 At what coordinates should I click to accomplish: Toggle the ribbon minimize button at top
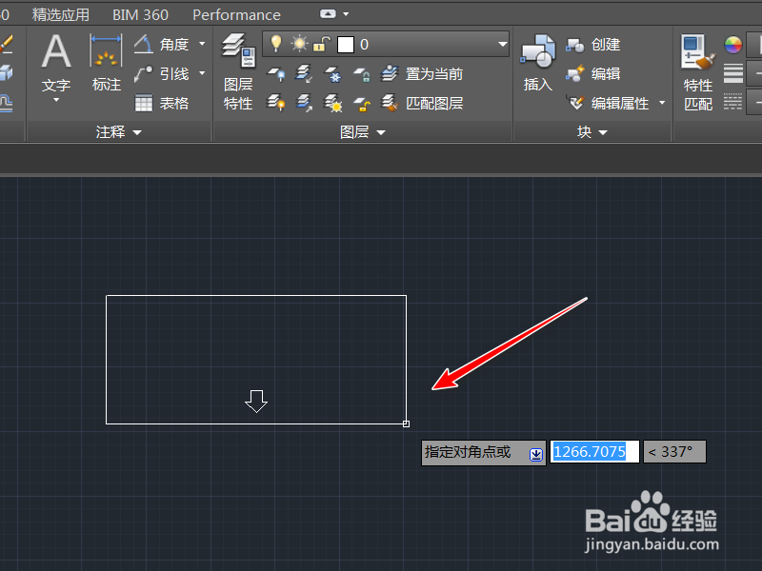(x=328, y=14)
